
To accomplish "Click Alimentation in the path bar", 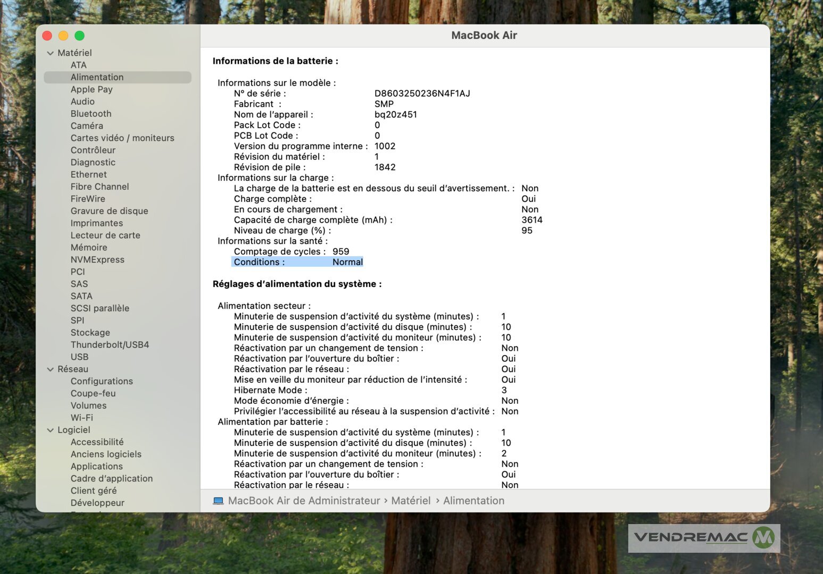I will click(473, 501).
